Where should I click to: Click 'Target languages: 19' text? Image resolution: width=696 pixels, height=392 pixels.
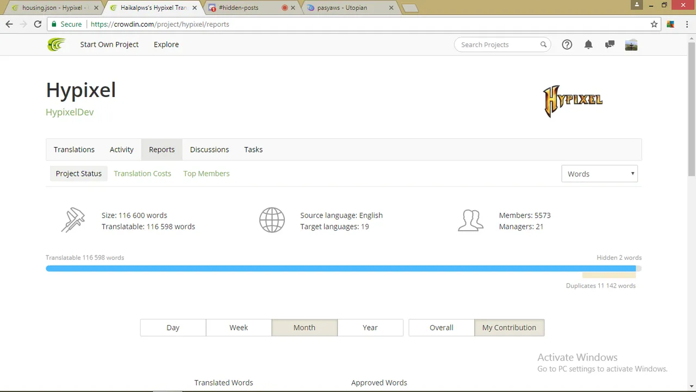pos(334,226)
